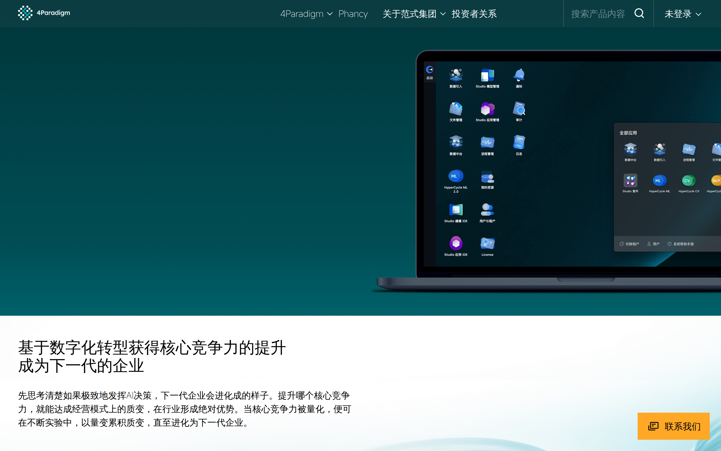Expand the 4Paradigm dropdown menu
The image size is (721, 451).
(306, 14)
